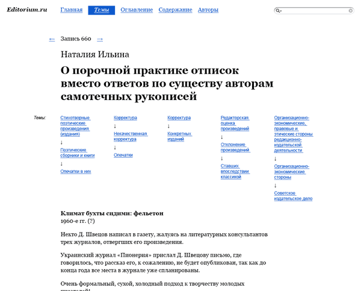Open search options dropdown arrow beside the magnifier

point(282,11)
